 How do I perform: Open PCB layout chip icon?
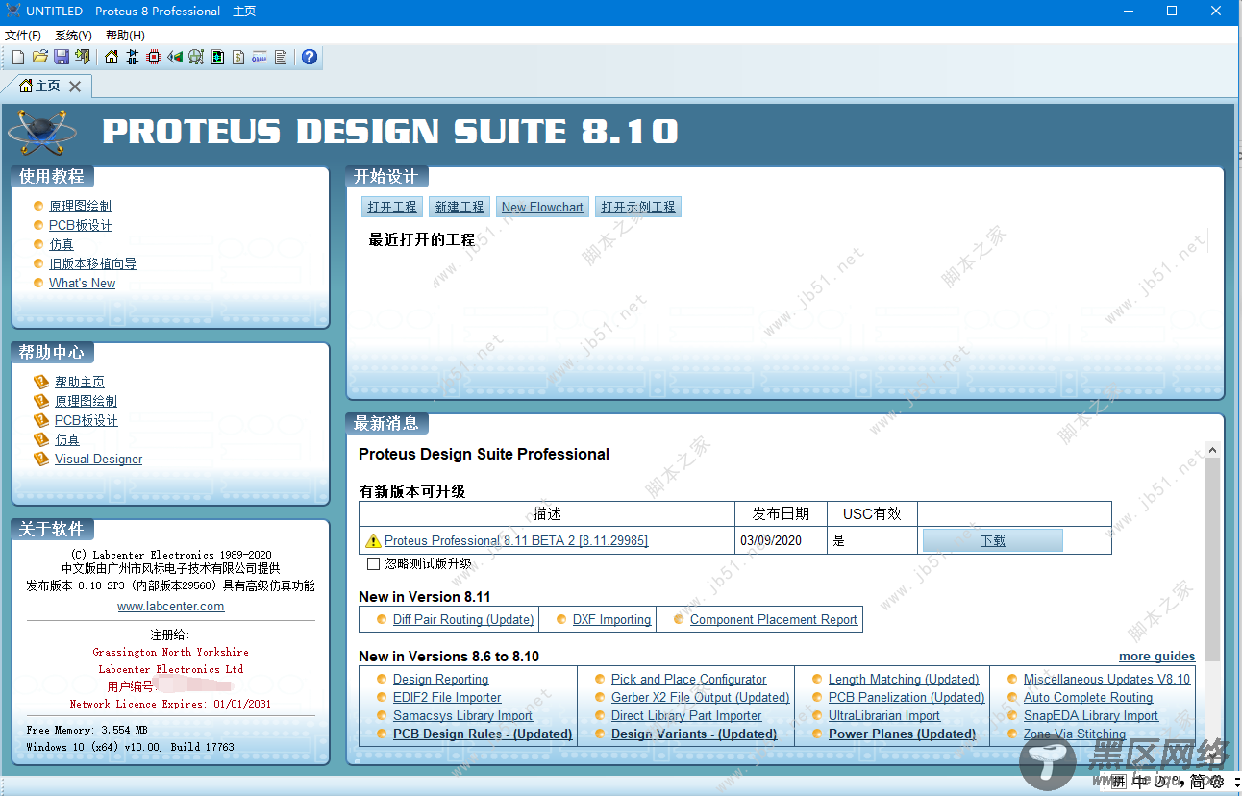click(x=154, y=58)
